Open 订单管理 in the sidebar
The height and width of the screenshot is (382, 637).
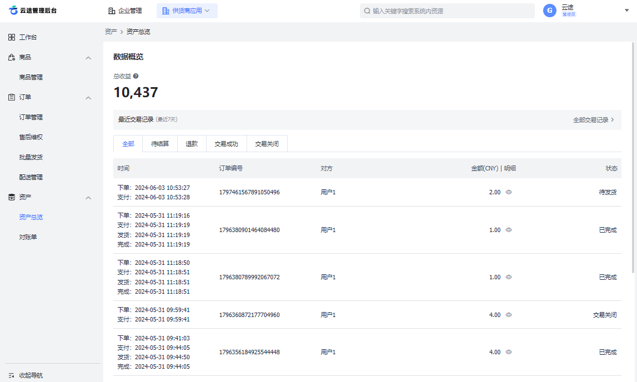(31, 117)
